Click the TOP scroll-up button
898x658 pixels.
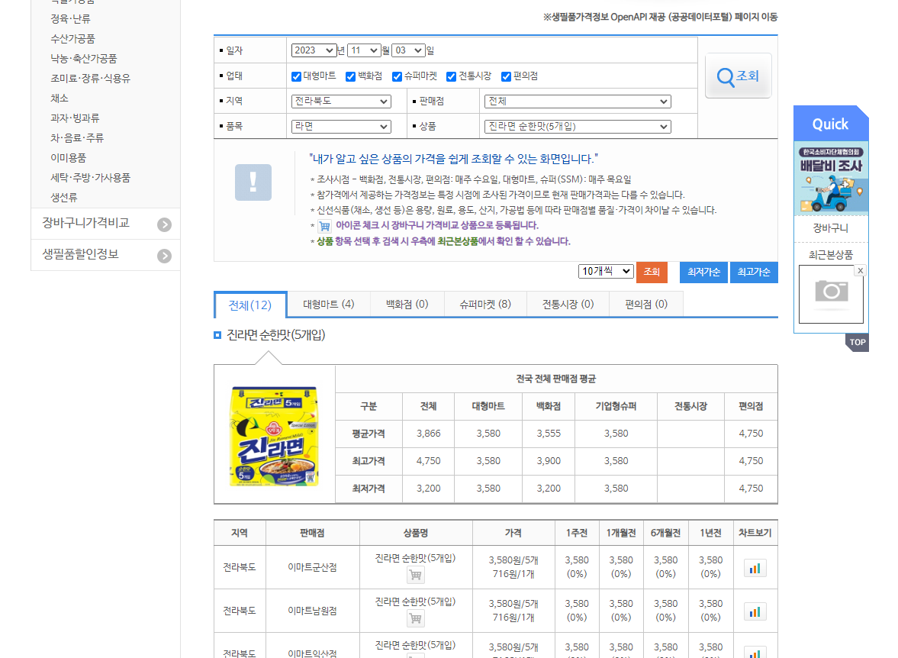coord(858,342)
